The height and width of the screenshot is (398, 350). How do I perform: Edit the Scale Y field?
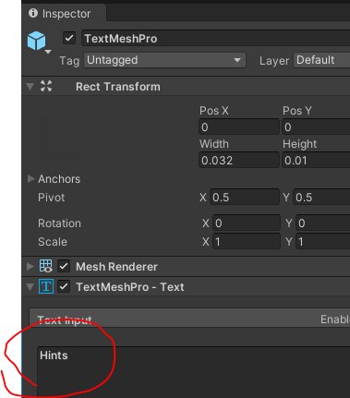click(x=323, y=242)
